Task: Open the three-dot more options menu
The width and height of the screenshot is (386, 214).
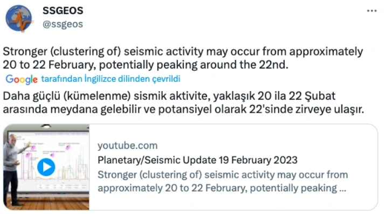Action: (372, 11)
